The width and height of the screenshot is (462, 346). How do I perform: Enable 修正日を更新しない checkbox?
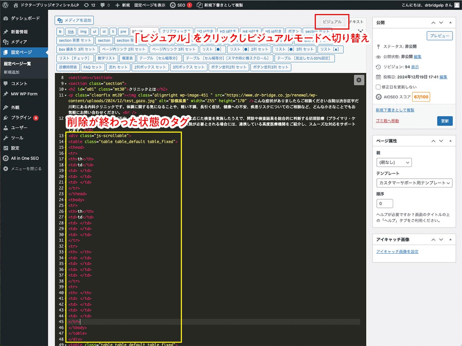click(x=378, y=87)
